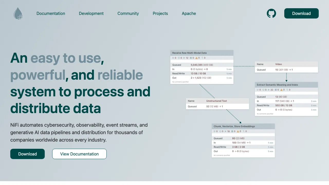The image size is (329, 185).
Task: Click the running play icon in Extract Semantic Meaning box
Action: [x=269, y=90]
